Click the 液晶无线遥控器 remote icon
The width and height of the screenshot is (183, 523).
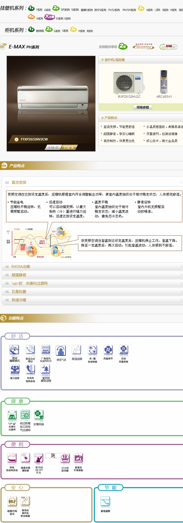click(x=25, y=458)
